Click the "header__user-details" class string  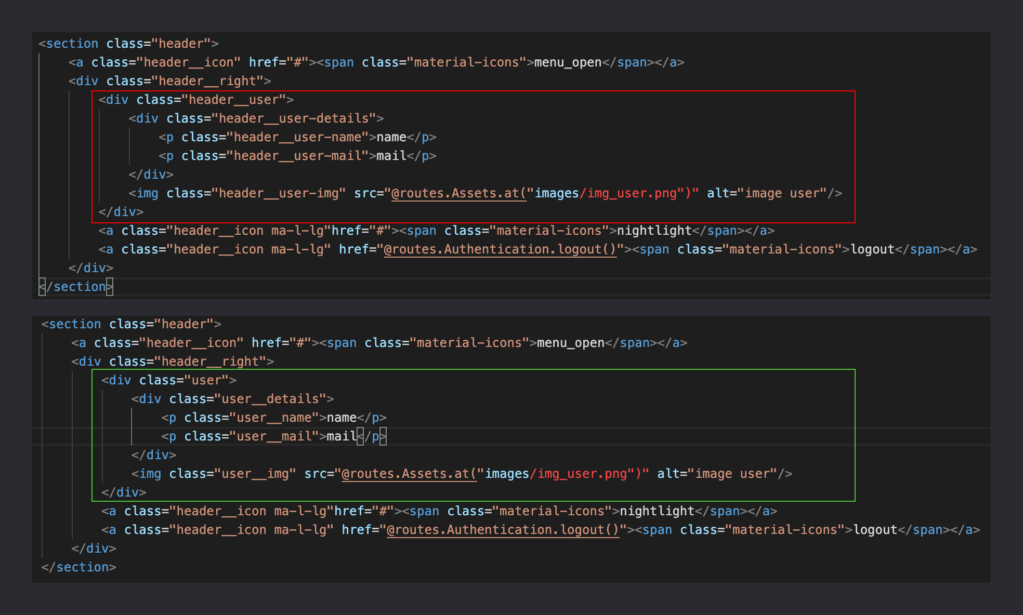[x=294, y=118]
